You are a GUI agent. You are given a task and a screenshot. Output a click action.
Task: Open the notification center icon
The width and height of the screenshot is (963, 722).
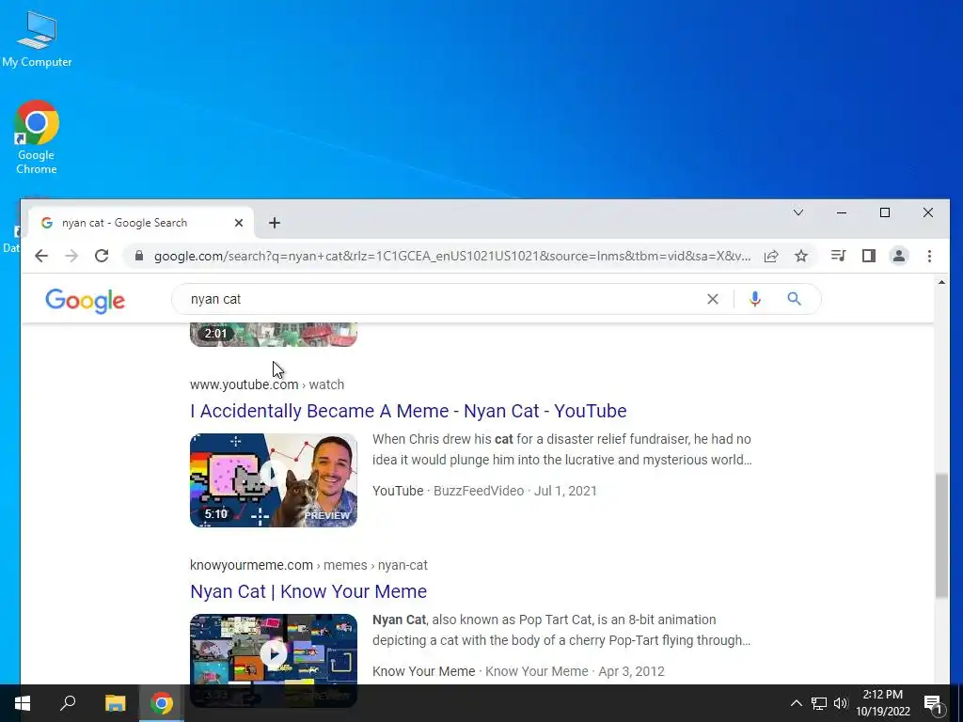pos(933,703)
